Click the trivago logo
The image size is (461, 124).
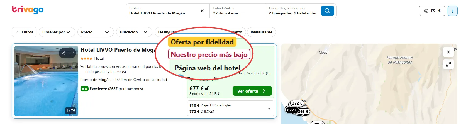click(28, 10)
